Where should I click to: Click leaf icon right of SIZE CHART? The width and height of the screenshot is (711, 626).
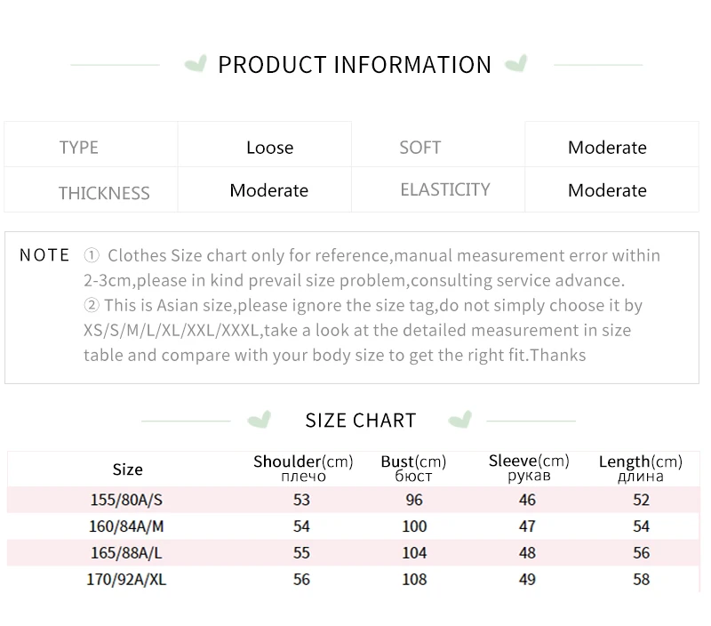pyautogui.click(x=459, y=419)
